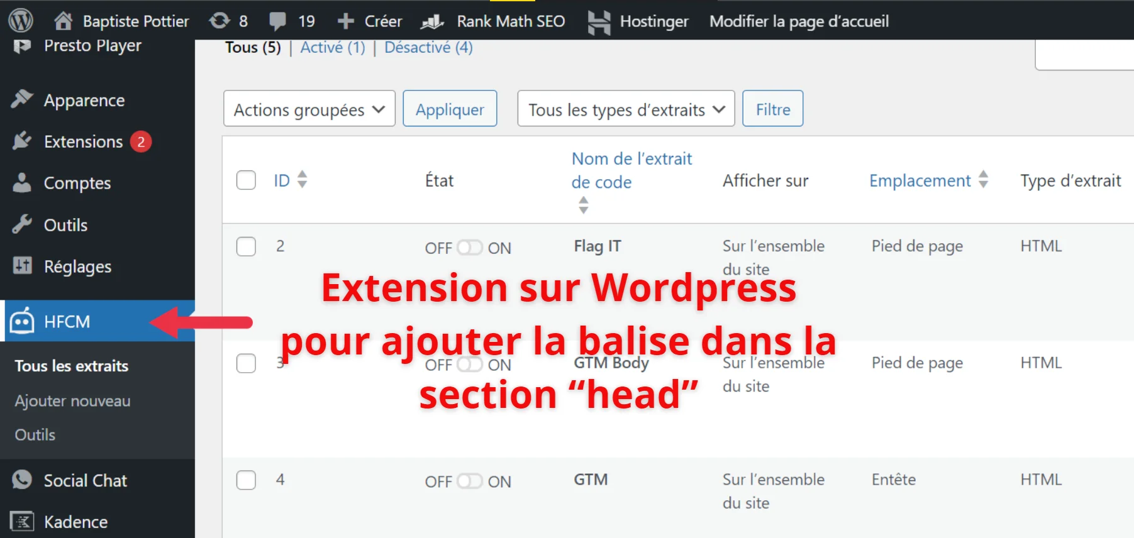
Task: Check the box for snippet ID 2
Action: [x=246, y=246]
